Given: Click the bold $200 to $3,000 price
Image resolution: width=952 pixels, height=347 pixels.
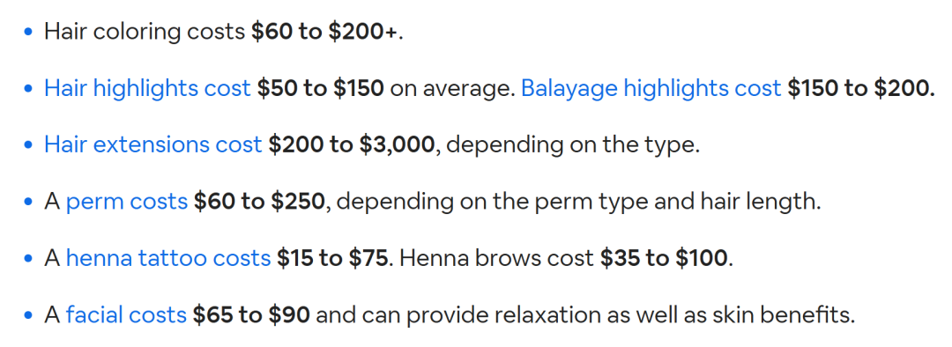Looking at the screenshot, I should pos(352,145).
